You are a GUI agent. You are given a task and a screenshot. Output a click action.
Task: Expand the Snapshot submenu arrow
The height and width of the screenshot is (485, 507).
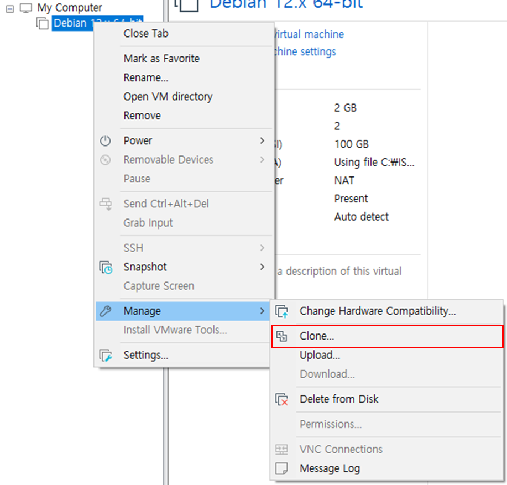[262, 267]
